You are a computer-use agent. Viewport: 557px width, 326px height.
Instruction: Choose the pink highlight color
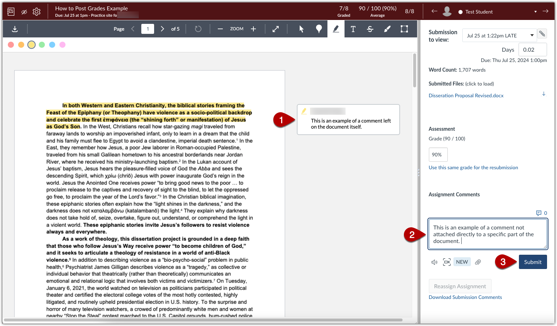(63, 45)
